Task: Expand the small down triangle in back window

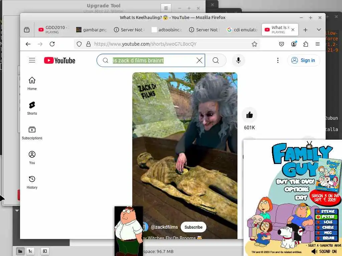Action: (17, 211)
